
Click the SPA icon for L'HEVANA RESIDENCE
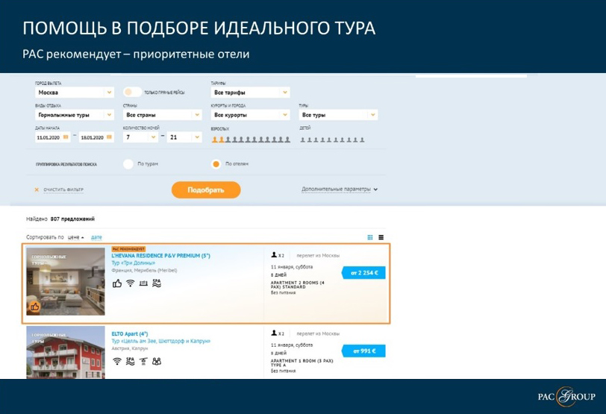(x=157, y=283)
